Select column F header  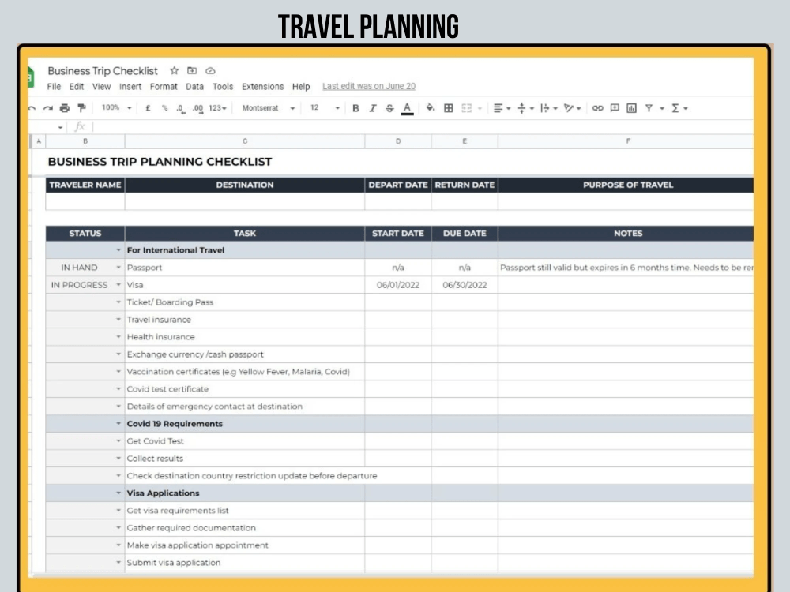pyautogui.click(x=626, y=141)
